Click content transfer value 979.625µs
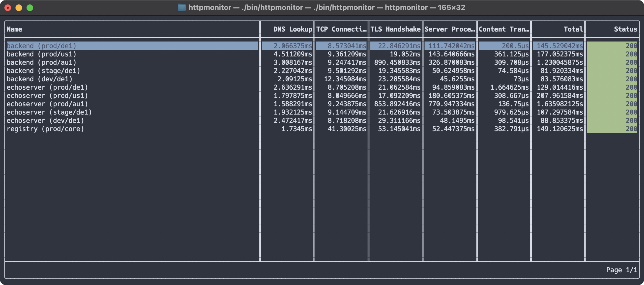The width and height of the screenshot is (644, 285). tap(511, 112)
